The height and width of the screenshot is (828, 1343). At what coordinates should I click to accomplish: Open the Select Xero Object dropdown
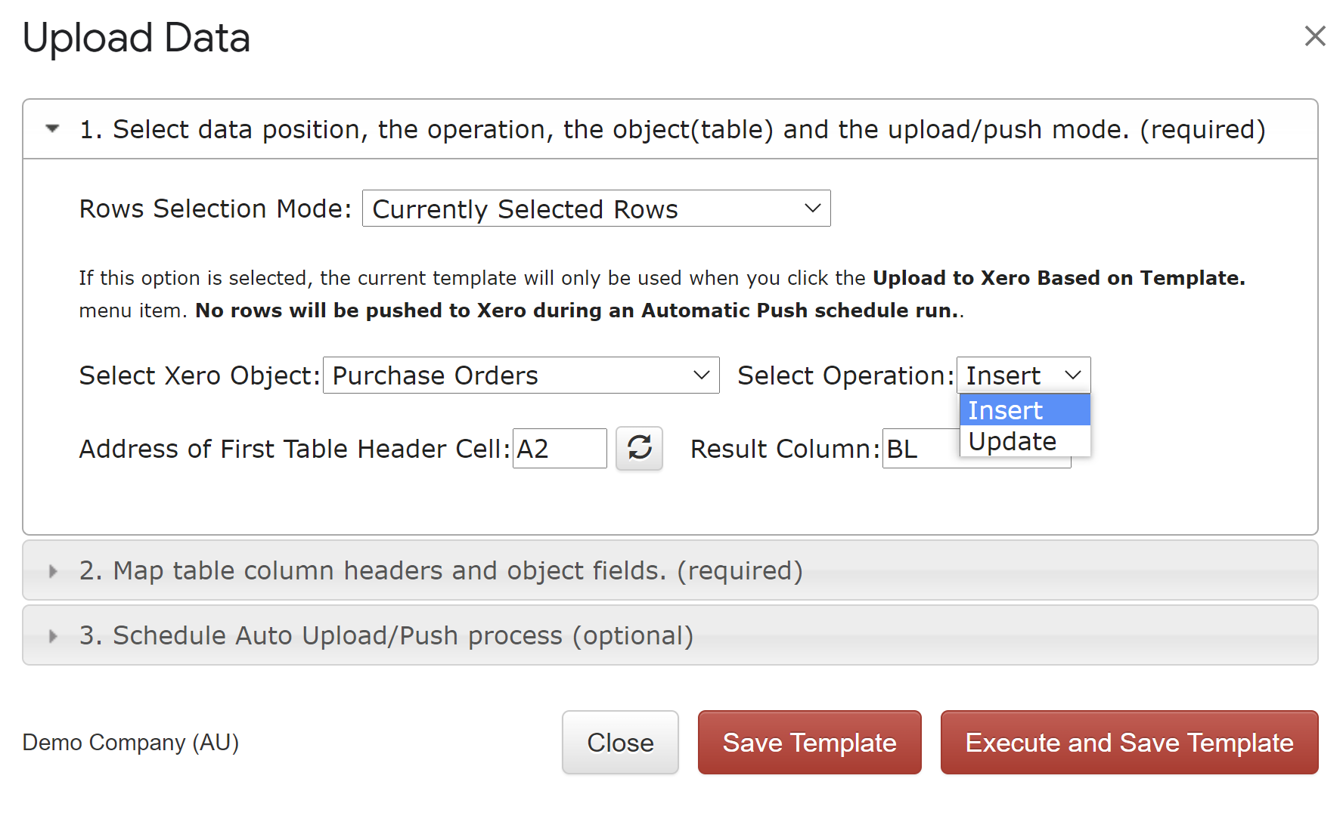click(x=520, y=375)
